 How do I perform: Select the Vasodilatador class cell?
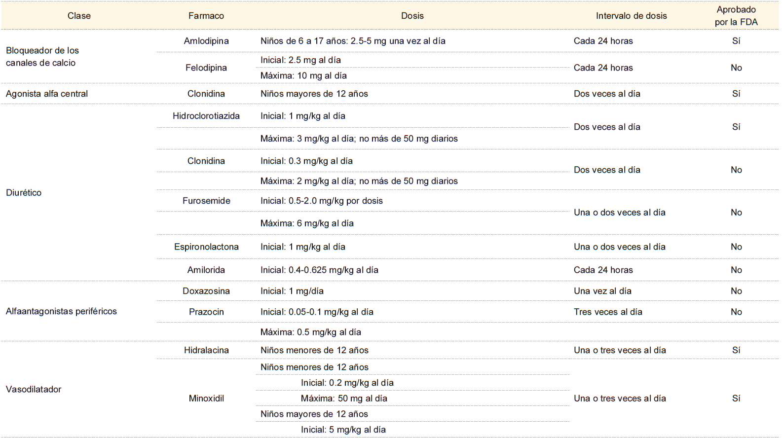click(x=34, y=389)
